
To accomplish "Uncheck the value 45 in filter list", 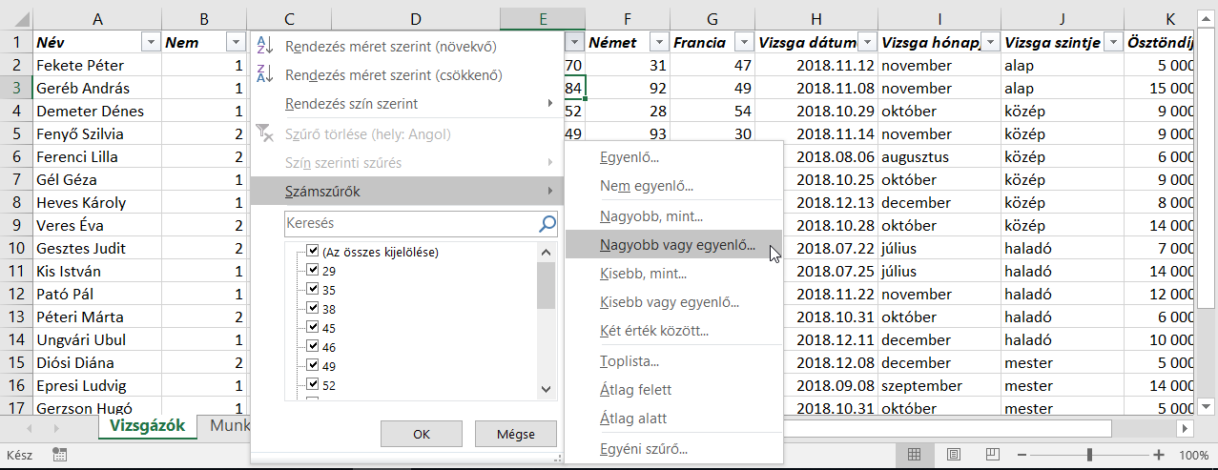I will click(x=313, y=328).
